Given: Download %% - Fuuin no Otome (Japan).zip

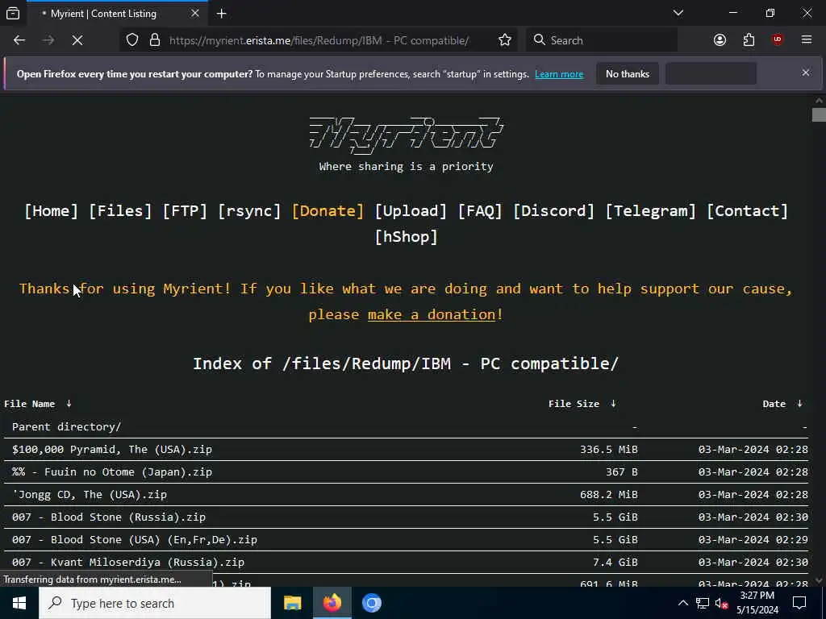Looking at the screenshot, I should 112,472.
